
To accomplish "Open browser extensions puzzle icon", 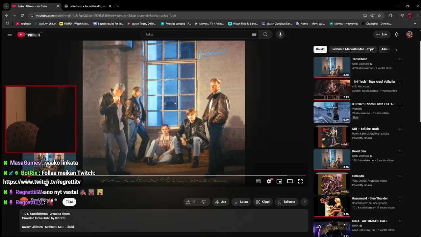I will pyautogui.click(x=390, y=15).
